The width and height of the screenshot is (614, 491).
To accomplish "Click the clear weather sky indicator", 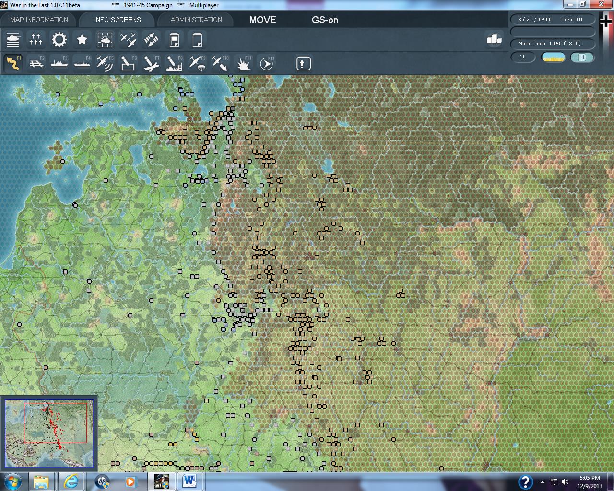I will pos(553,58).
